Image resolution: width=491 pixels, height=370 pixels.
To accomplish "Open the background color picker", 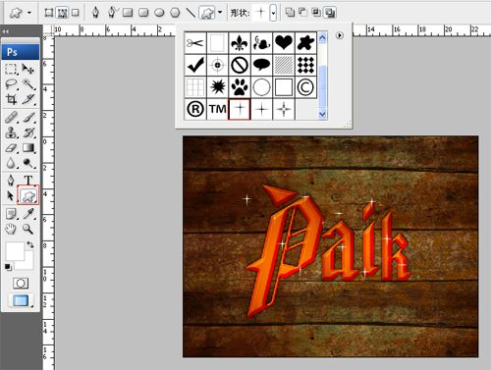I will click(x=28, y=264).
